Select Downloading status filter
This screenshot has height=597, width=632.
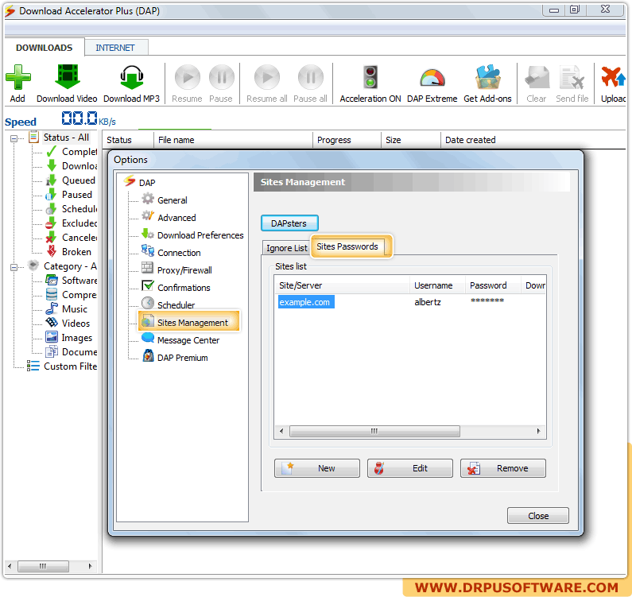72,165
